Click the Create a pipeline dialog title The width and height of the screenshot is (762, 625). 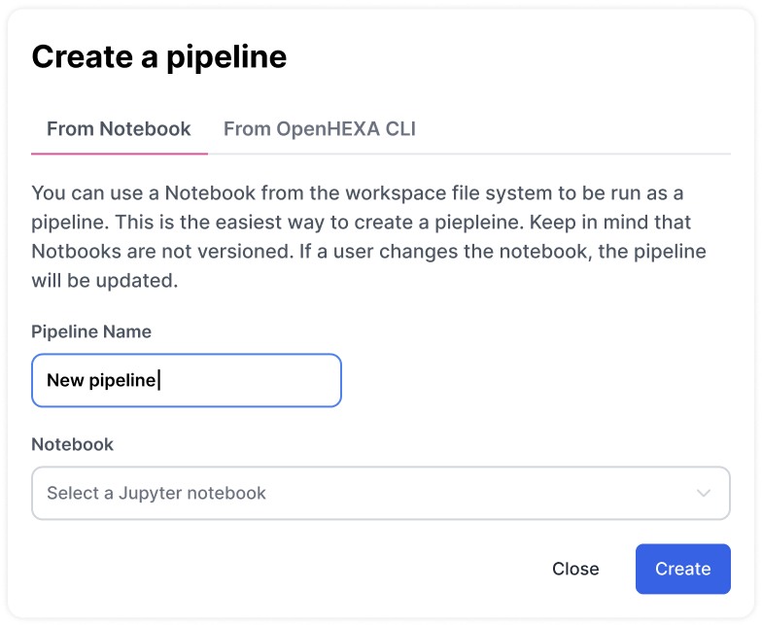(x=159, y=56)
